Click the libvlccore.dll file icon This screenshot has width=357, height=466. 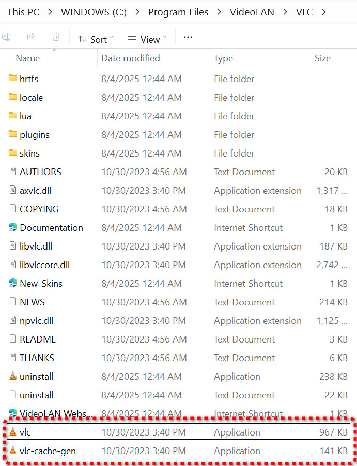click(13, 265)
